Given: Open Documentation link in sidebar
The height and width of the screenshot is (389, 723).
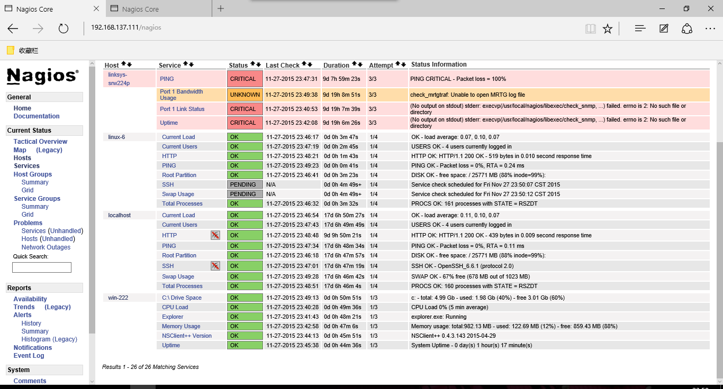Looking at the screenshot, I should [37, 116].
